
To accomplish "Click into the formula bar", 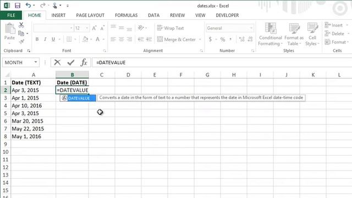I will [x=222, y=62].
